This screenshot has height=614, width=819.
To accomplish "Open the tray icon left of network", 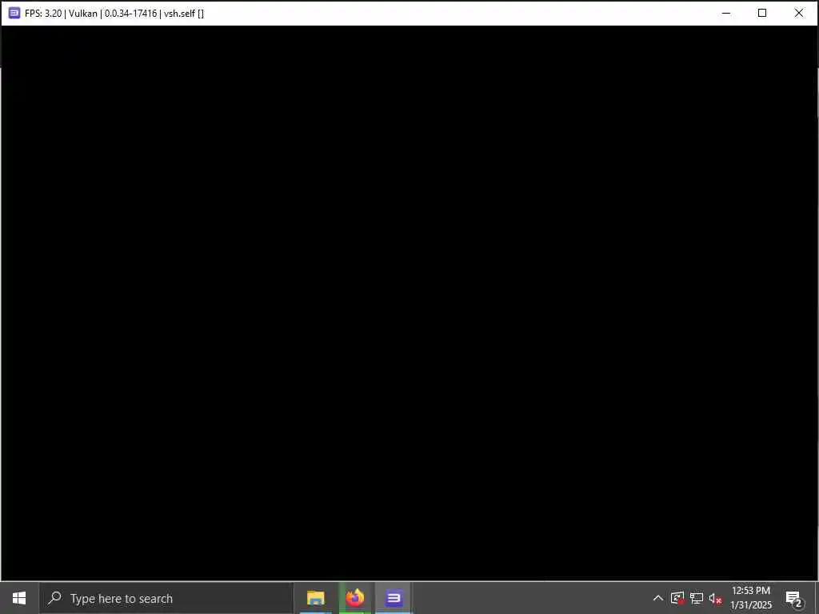I will tap(677, 598).
